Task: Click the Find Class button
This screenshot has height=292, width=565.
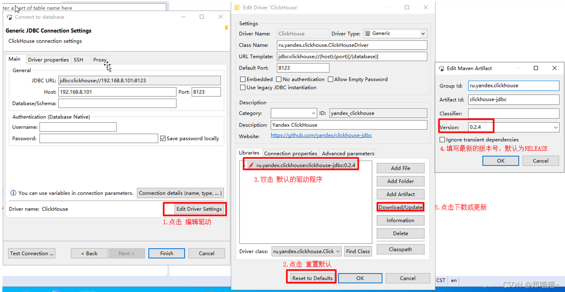Action: [358, 251]
